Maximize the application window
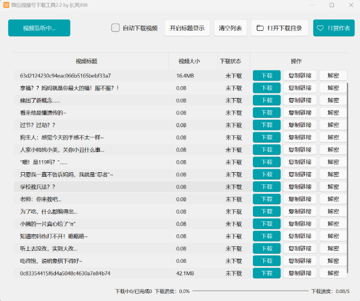The height and width of the screenshot is (301, 360). pos(332,5)
